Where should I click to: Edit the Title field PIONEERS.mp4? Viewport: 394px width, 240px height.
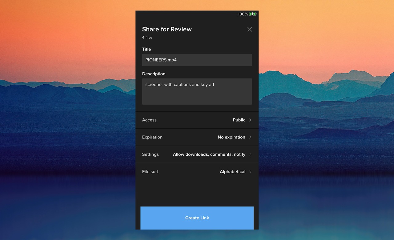click(x=197, y=60)
